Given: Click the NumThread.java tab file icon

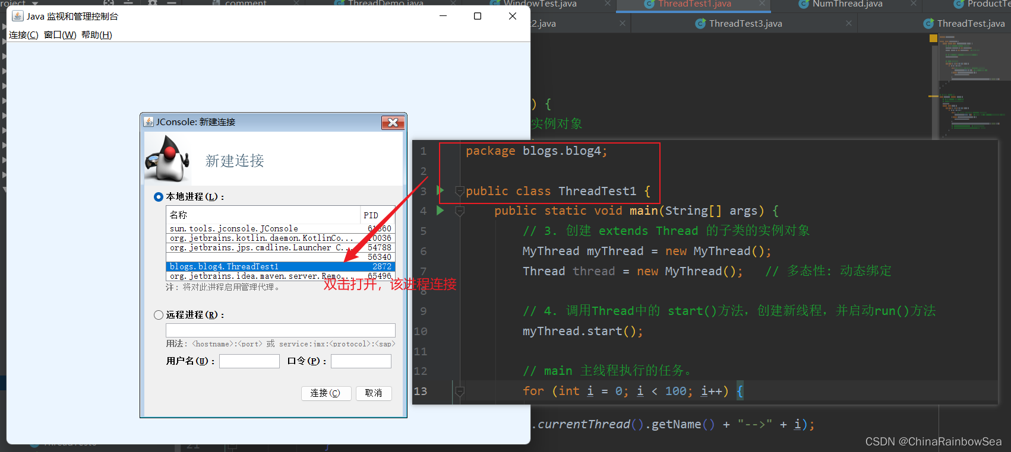Looking at the screenshot, I should click(x=804, y=4).
